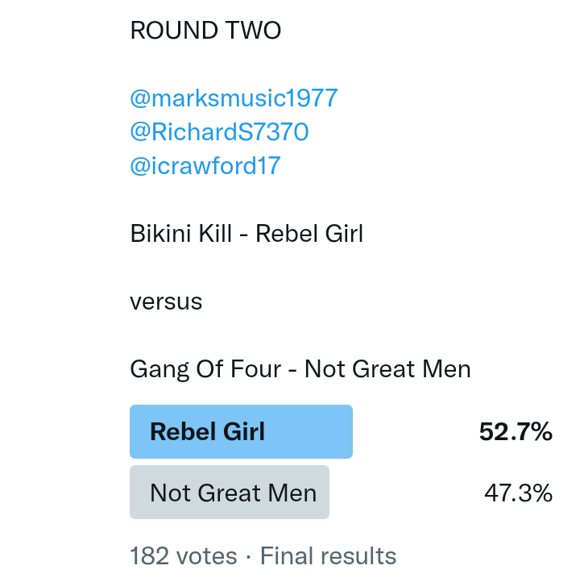Click the Gang Of Four band name
Screen dimensions: 580x578
coord(205,369)
